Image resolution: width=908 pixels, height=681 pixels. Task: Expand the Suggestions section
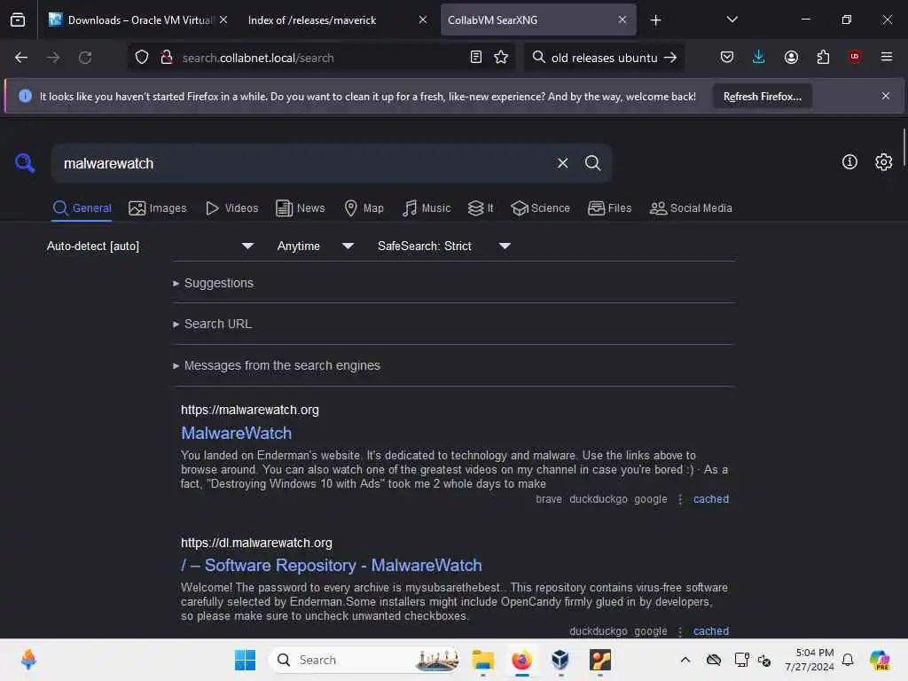[214, 283]
